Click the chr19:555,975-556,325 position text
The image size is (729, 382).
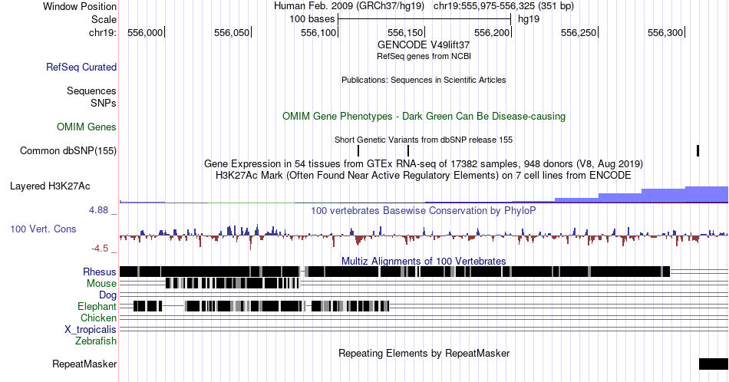(503, 6)
